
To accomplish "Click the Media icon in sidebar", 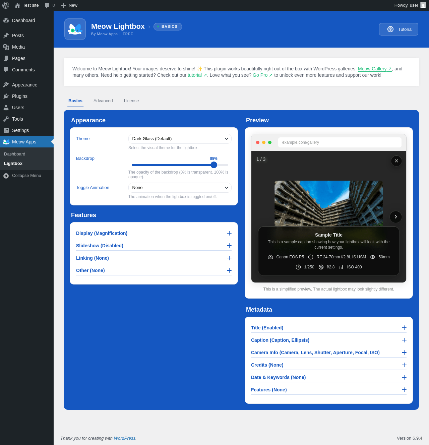I will pyautogui.click(x=6, y=47).
